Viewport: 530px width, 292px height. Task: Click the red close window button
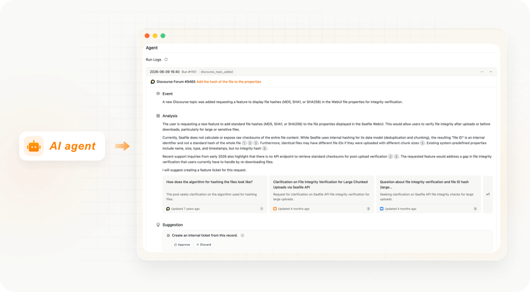(147, 36)
